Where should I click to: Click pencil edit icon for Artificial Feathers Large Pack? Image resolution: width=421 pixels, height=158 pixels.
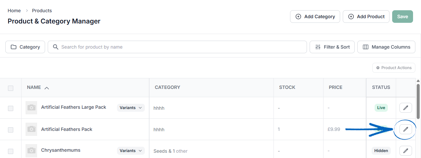[406, 108]
